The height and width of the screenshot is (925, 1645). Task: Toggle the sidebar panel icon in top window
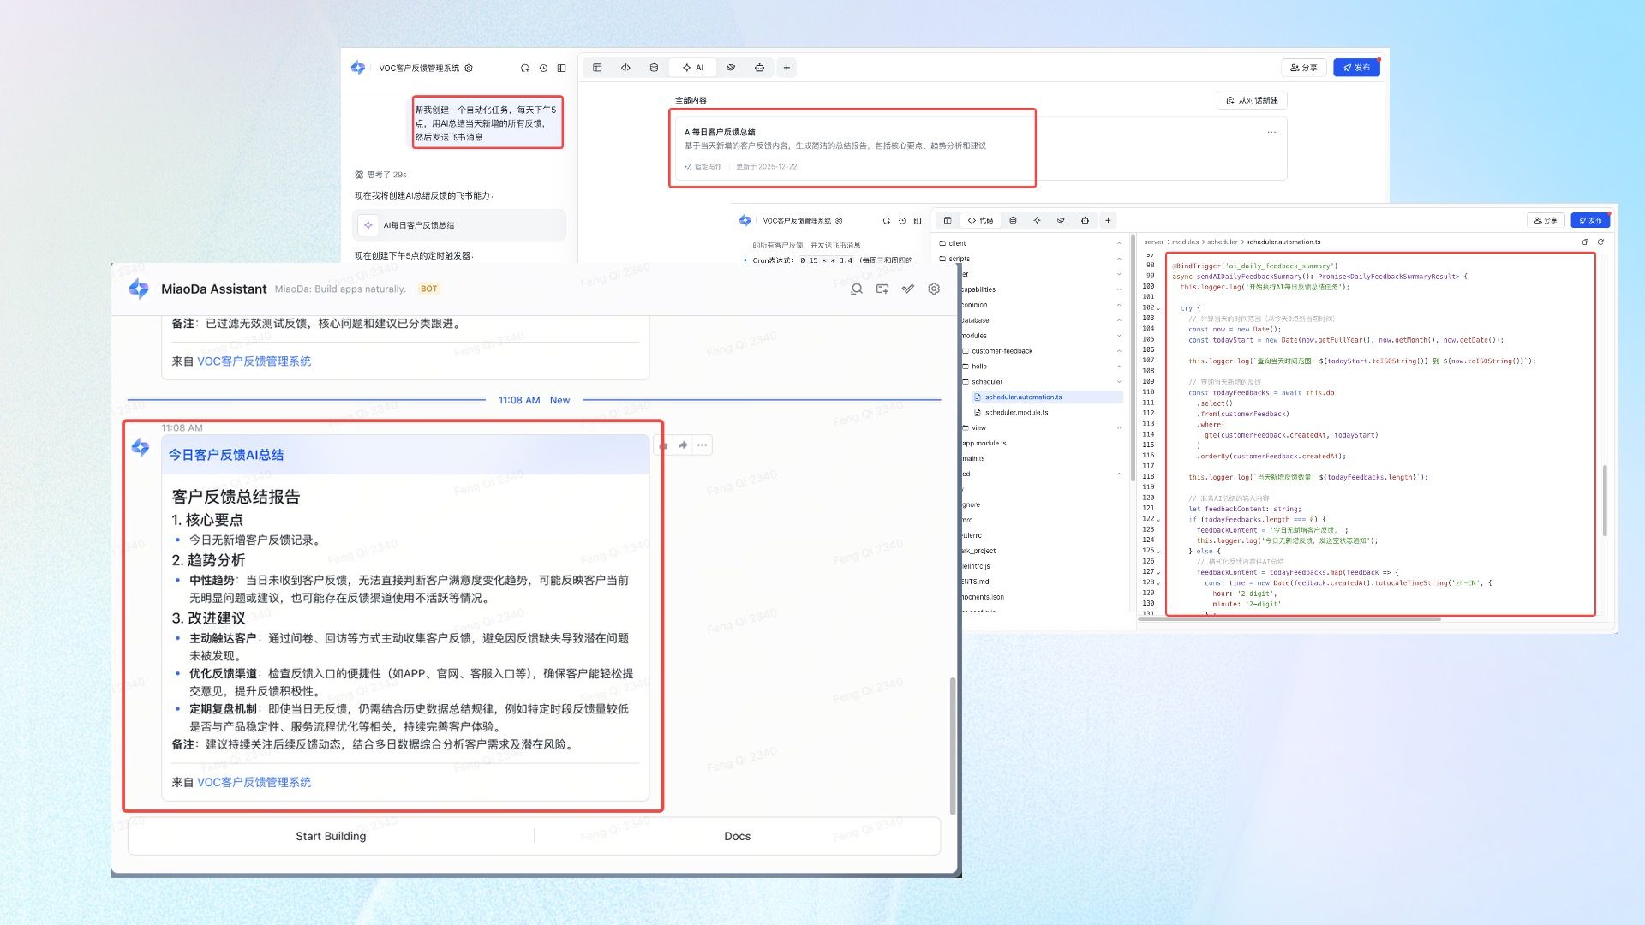click(561, 68)
